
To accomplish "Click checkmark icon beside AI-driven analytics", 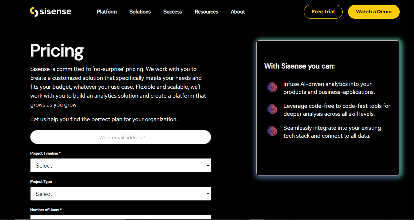I will [272, 87].
